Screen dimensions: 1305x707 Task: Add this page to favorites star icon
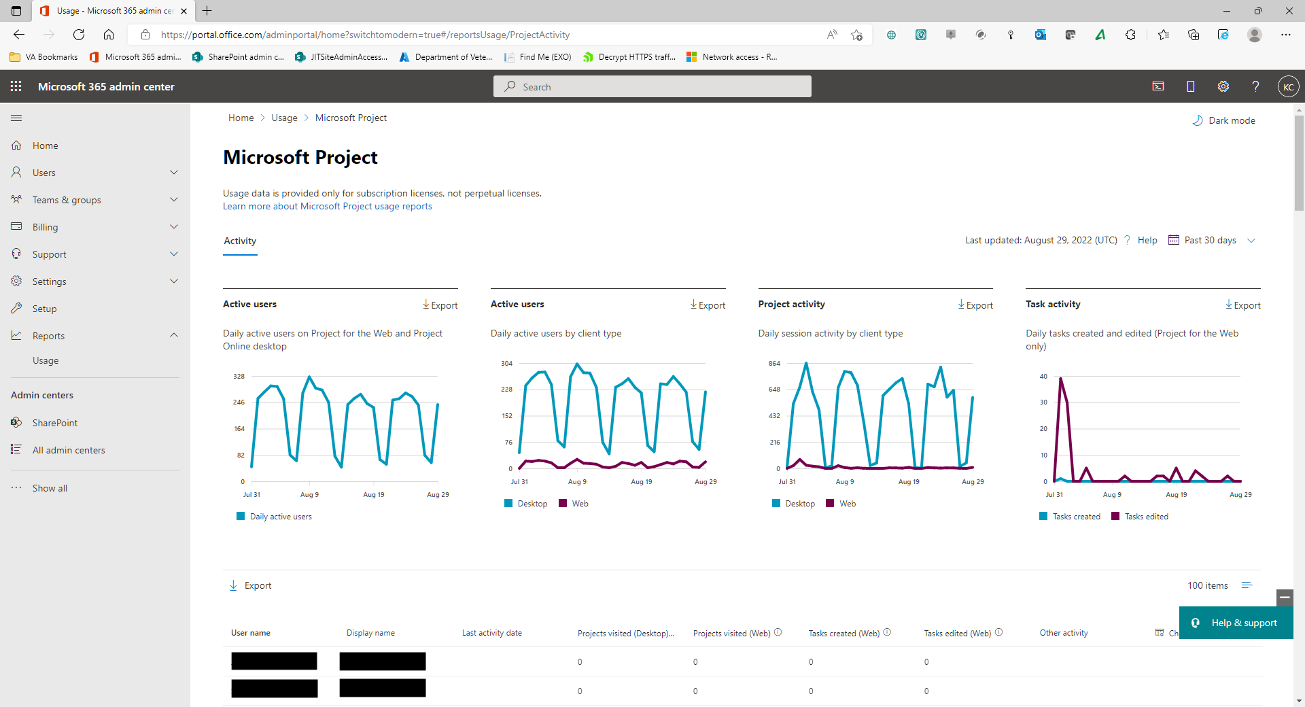(x=856, y=35)
